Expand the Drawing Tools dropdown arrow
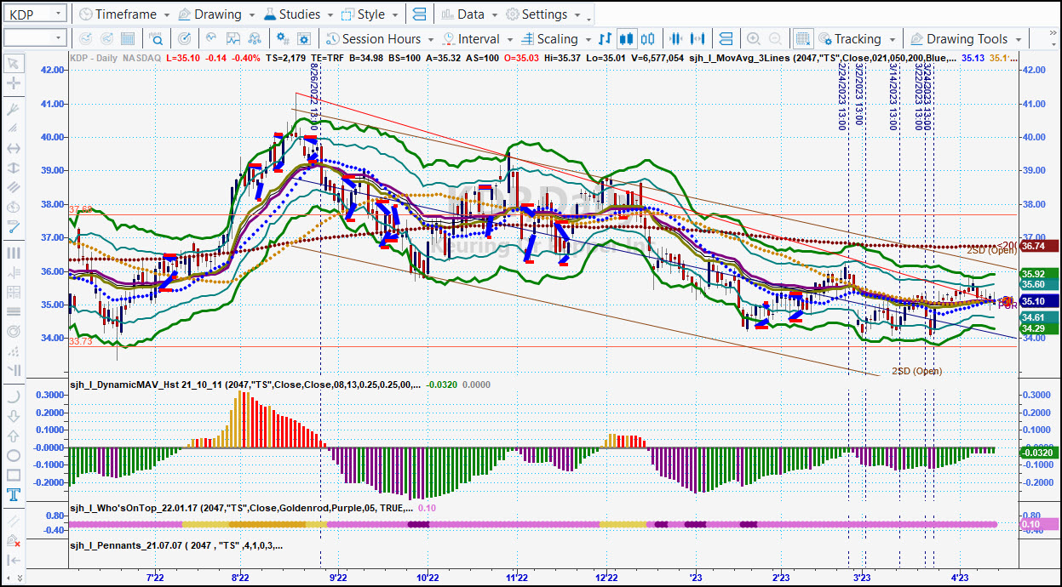The height and width of the screenshot is (587, 1062). coord(1018,39)
